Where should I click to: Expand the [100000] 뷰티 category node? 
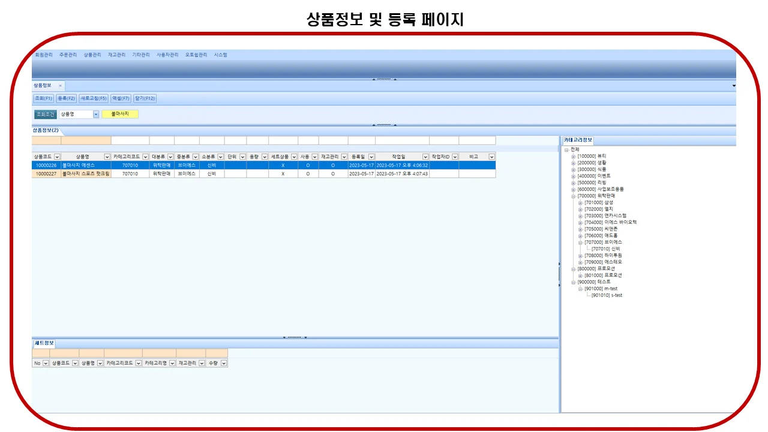click(x=573, y=156)
